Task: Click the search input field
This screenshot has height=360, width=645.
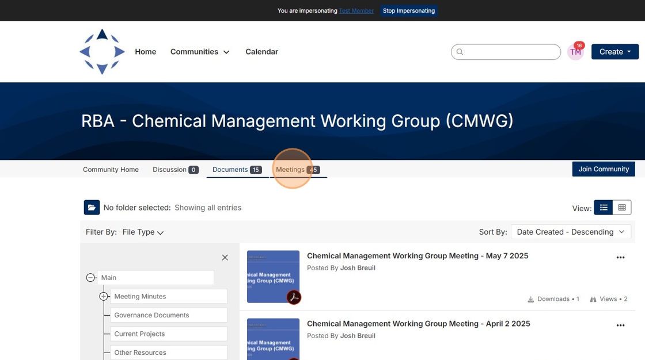Action: tap(506, 52)
